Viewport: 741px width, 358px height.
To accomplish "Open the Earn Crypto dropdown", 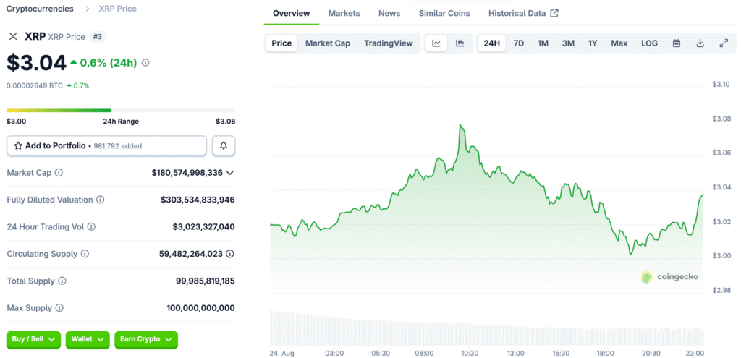I will click(x=146, y=339).
